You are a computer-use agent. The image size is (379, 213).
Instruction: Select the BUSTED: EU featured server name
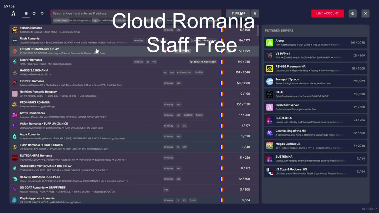click(x=284, y=118)
